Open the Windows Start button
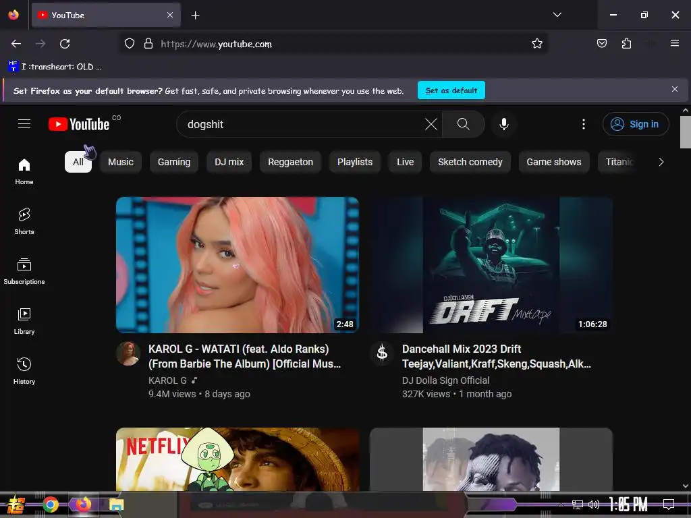 click(16, 505)
